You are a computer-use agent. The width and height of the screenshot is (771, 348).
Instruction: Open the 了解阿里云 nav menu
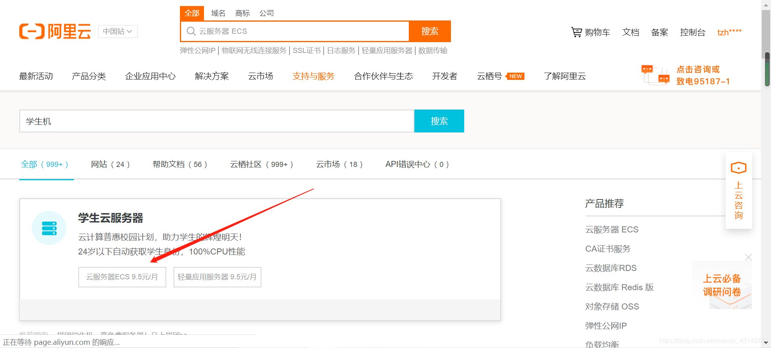coord(565,76)
